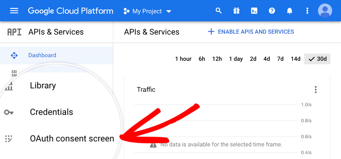Viewport: 341px width, 159px height.
Task: Select the 1 hour time range
Action: point(183,59)
